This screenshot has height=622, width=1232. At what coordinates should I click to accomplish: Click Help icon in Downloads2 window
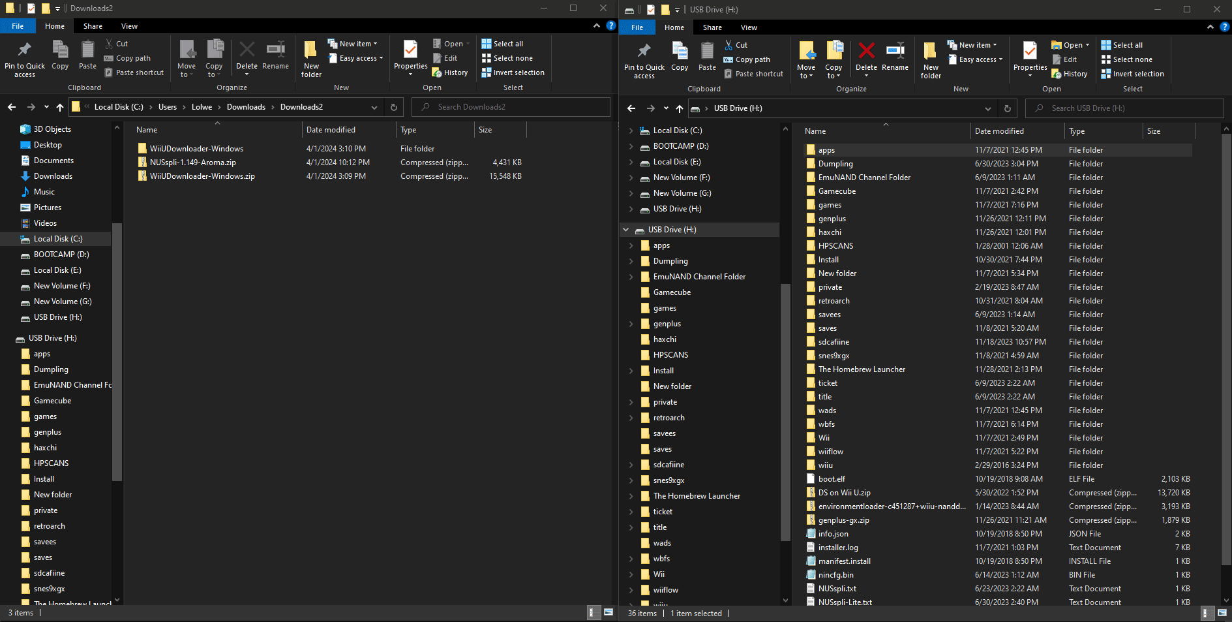610,25
